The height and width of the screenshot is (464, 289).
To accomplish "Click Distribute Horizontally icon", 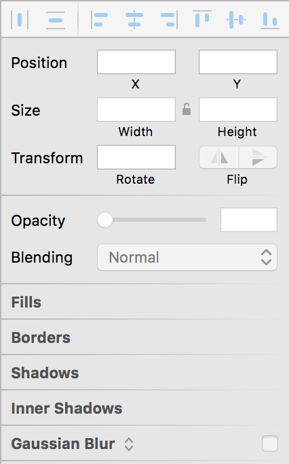I will tap(20, 20).
